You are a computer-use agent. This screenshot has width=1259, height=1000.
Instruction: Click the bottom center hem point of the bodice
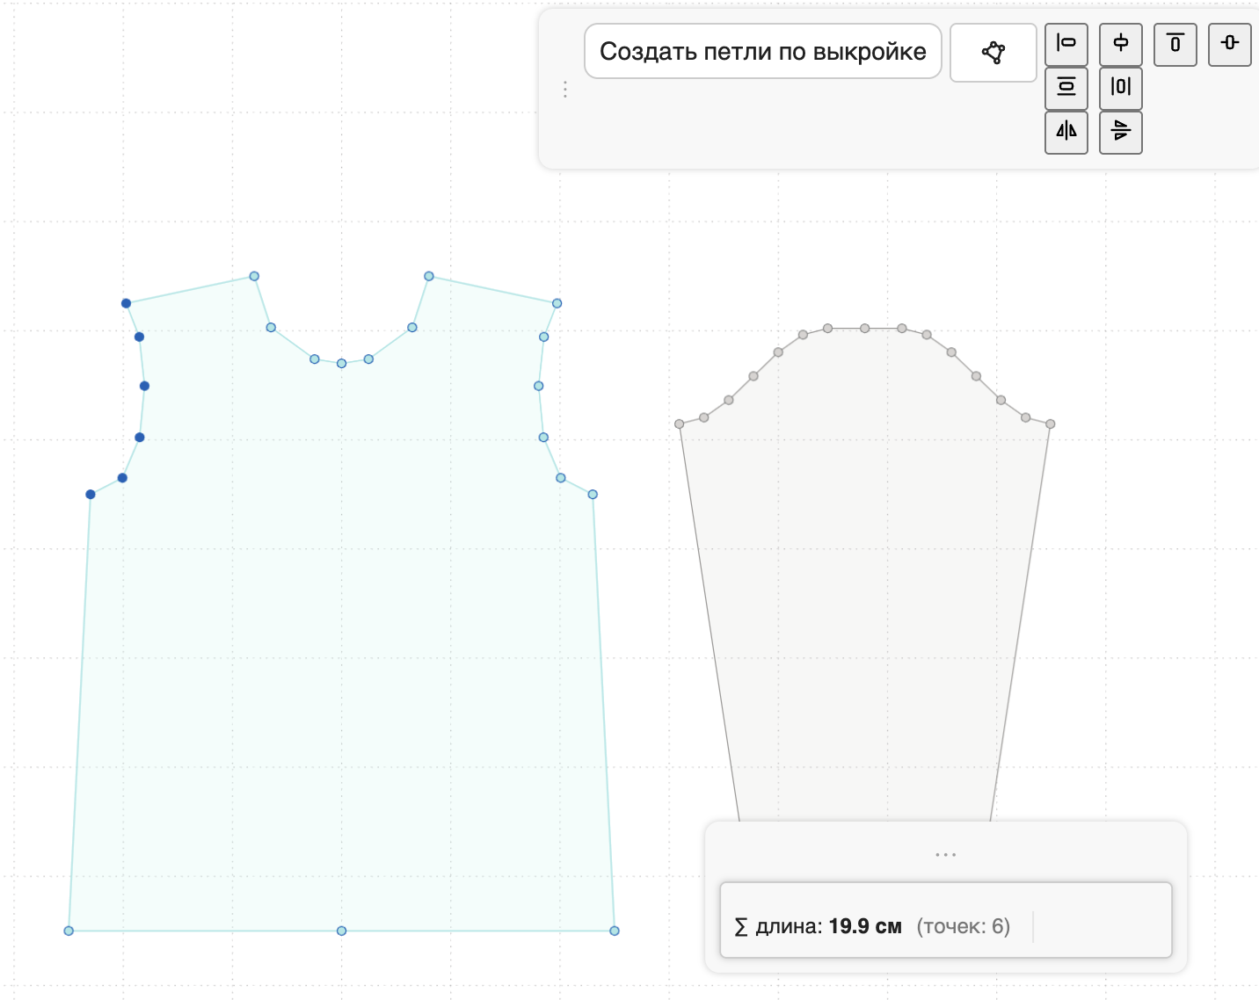tap(342, 931)
